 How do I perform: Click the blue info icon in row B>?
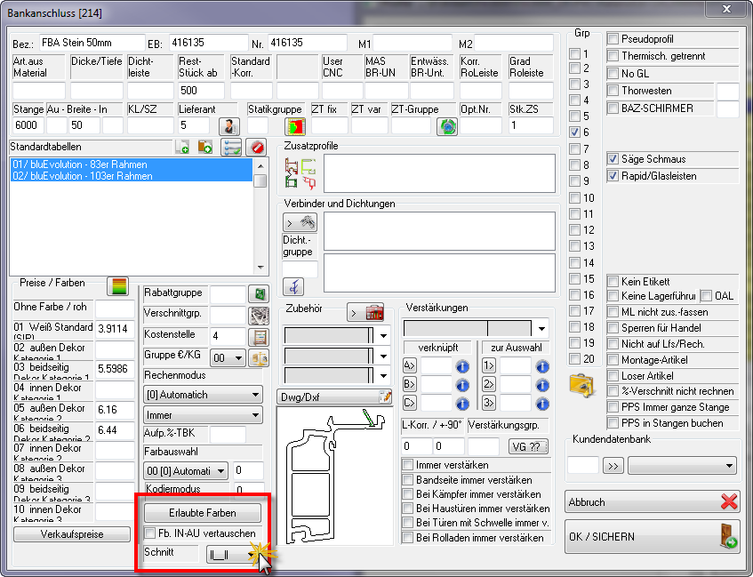click(462, 385)
